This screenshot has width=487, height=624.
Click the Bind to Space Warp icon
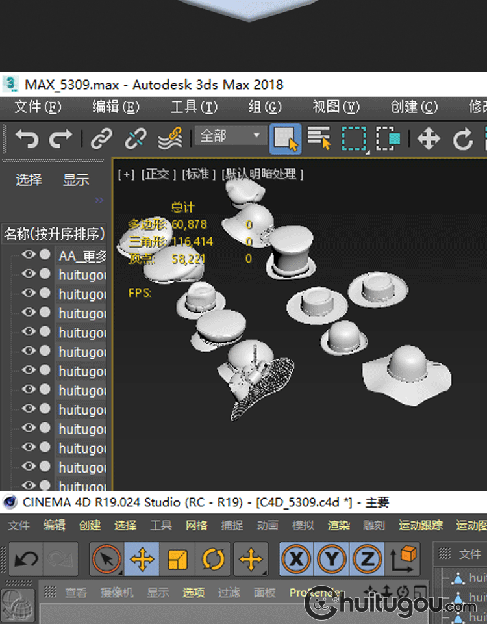170,138
